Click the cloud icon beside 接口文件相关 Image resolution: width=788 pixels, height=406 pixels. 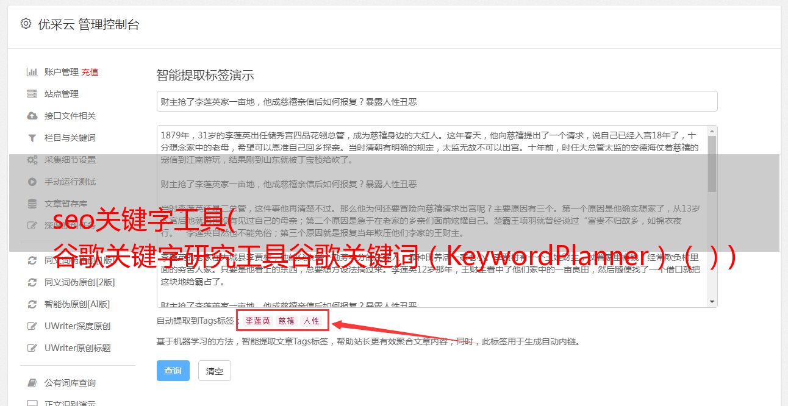pyautogui.click(x=32, y=116)
